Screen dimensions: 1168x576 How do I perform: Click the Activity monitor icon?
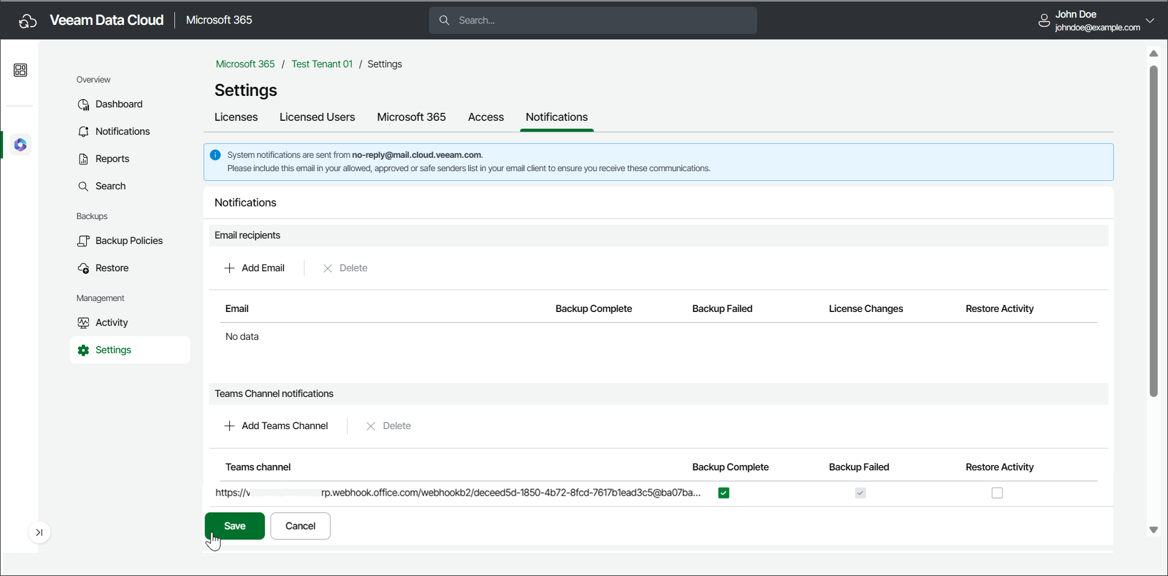pyautogui.click(x=83, y=323)
